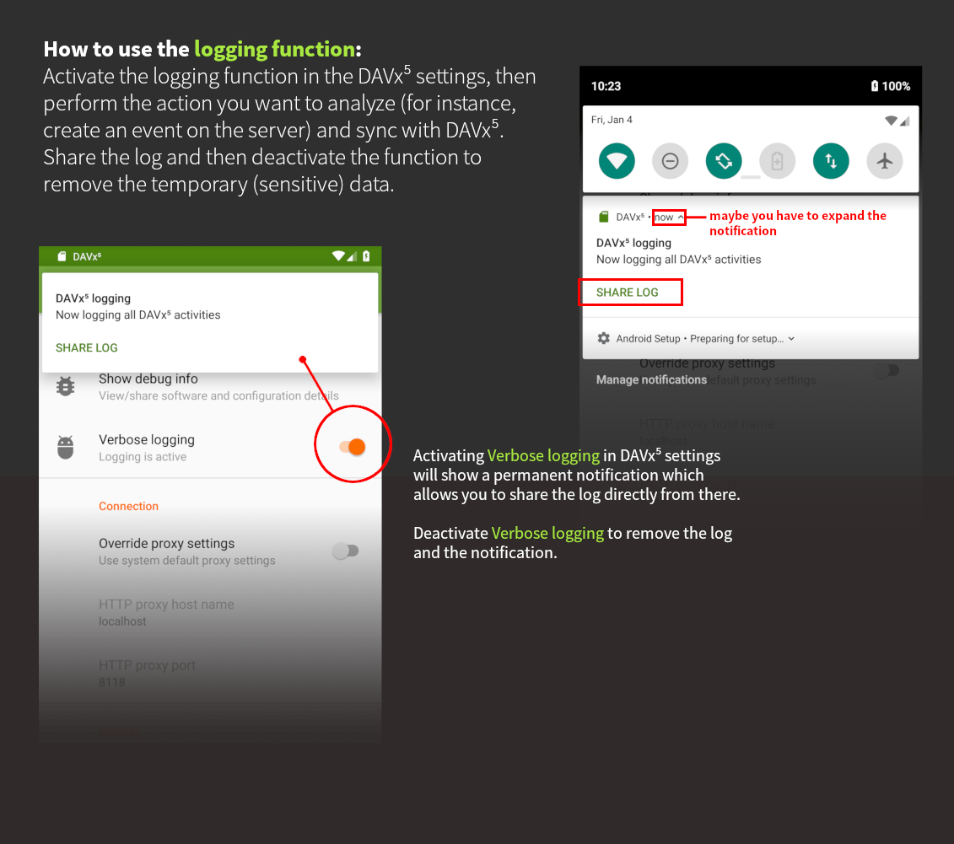The height and width of the screenshot is (844, 954).
Task: Click the 10:23 clock in status bar
Action: (606, 86)
